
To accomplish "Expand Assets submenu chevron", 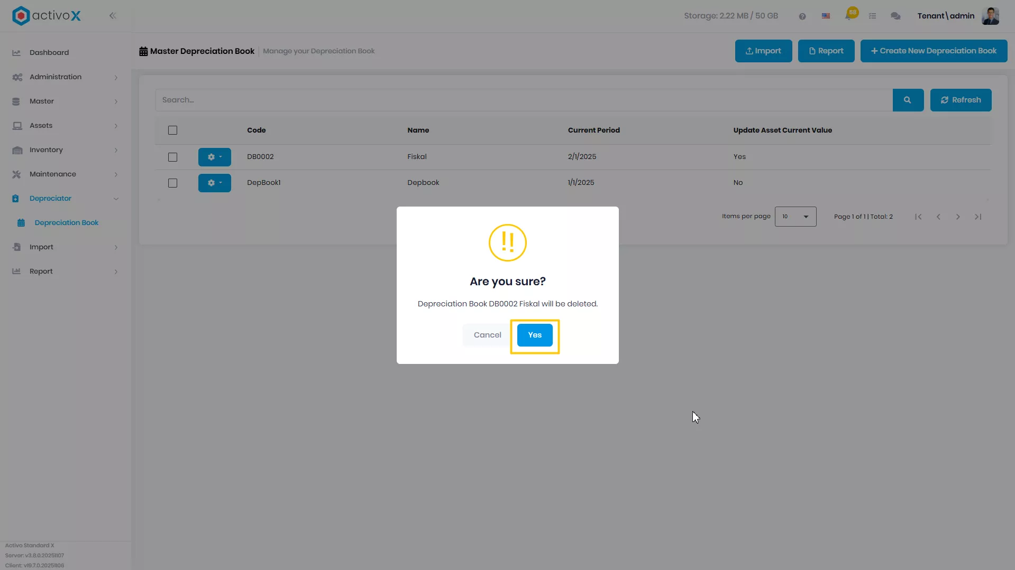I will 116,126.
